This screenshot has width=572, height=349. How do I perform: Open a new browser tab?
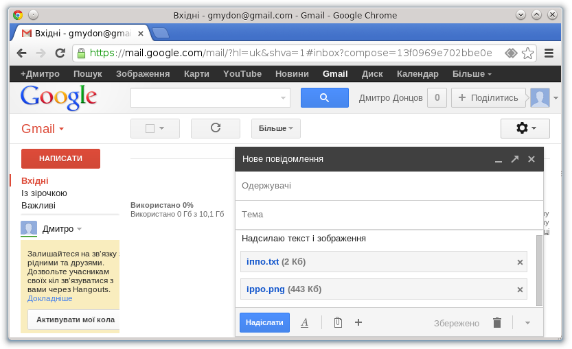pos(161,33)
